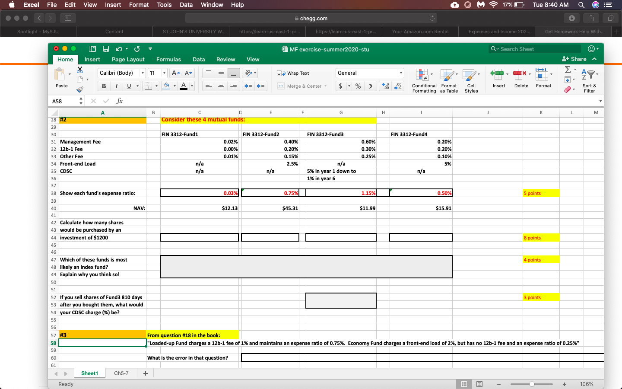Align text to top of cell
This screenshot has height=389, width=622.
(x=209, y=73)
